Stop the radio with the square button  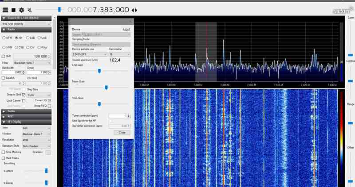click(x=13, y=10)
